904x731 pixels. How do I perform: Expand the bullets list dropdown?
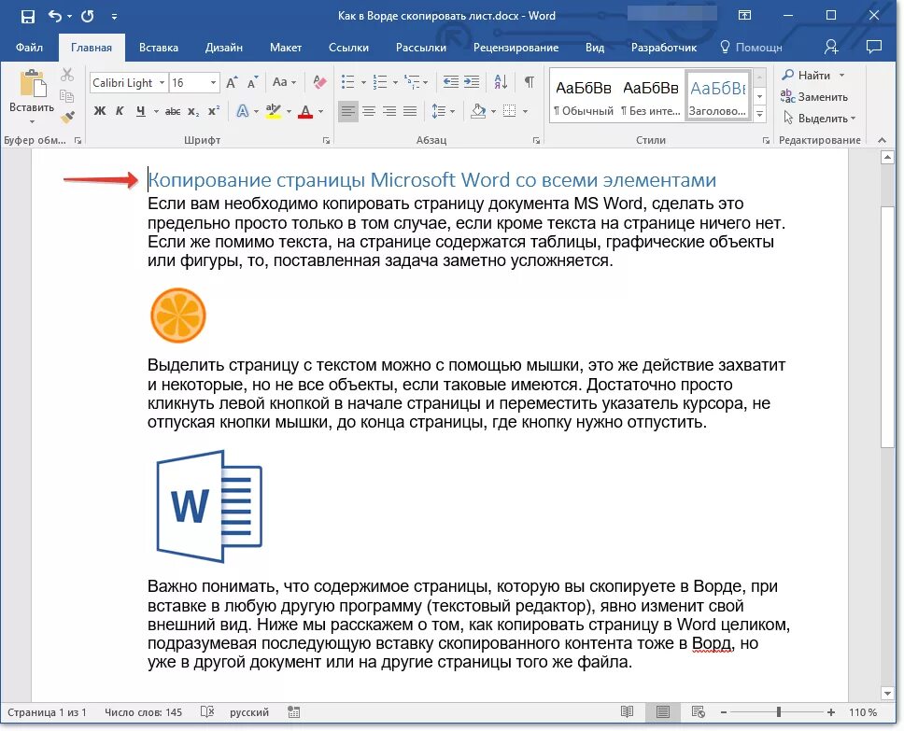[364, 82]
